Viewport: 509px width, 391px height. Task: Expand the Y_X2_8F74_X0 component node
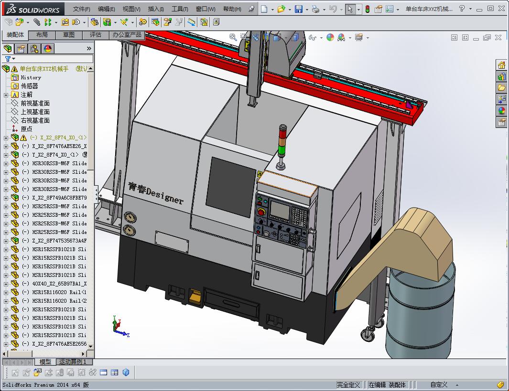[x=6, y=155]
